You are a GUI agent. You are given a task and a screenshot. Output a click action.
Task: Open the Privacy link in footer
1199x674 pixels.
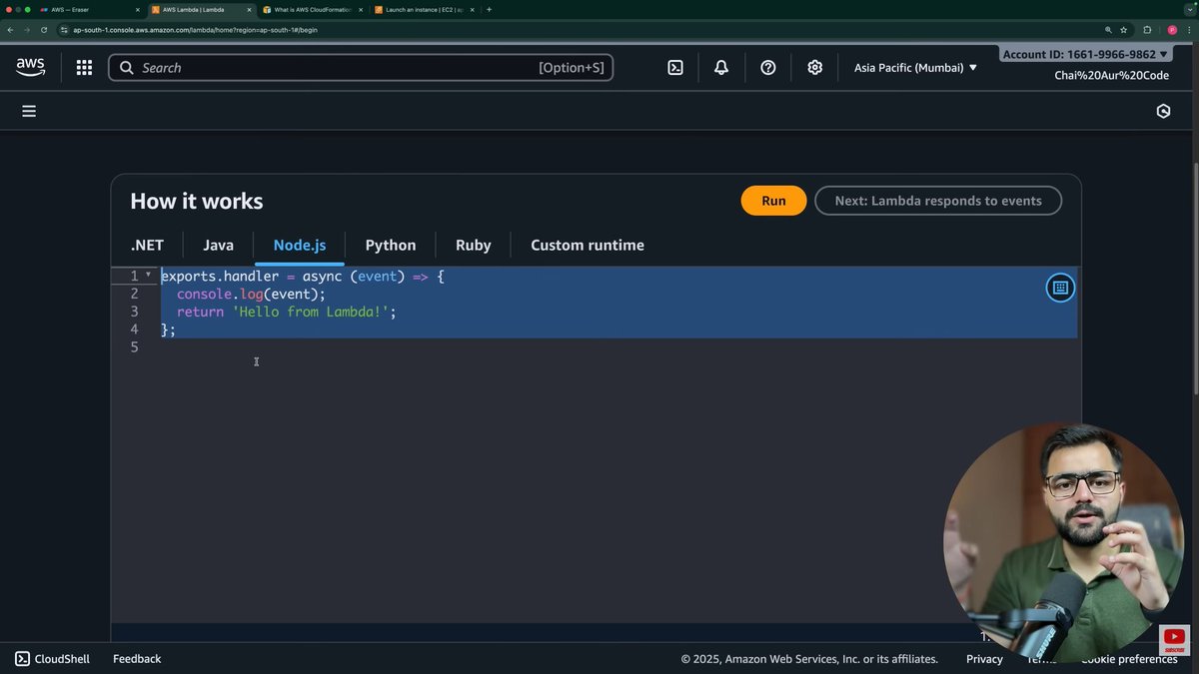984,659
